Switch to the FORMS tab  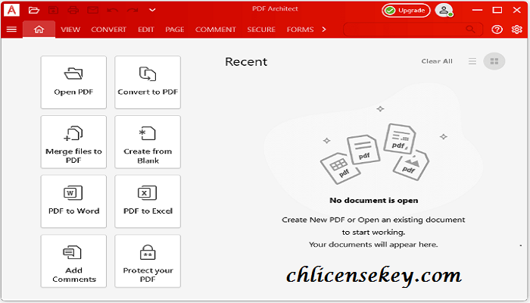[300, 30]
